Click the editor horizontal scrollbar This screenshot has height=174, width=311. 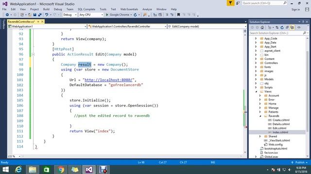click(132, 156)
